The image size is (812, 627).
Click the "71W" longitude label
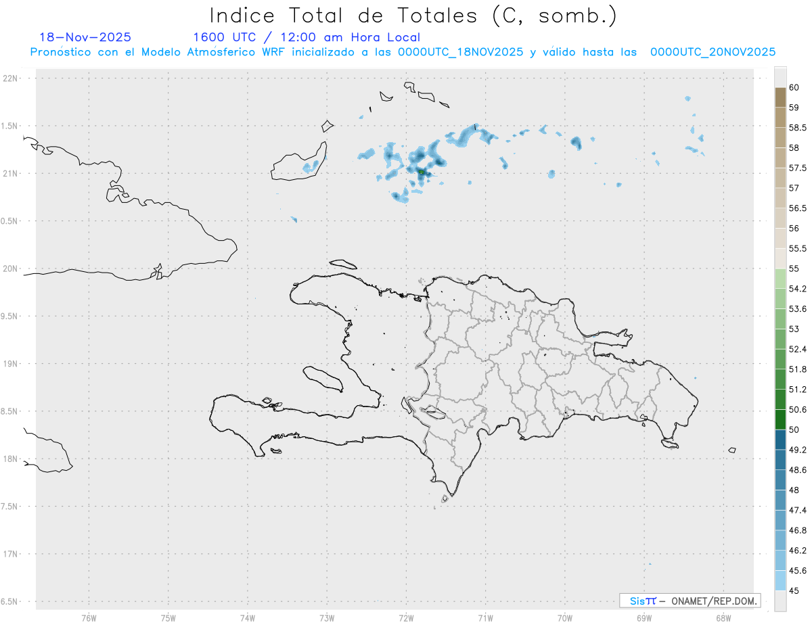[x=485, y=618]
